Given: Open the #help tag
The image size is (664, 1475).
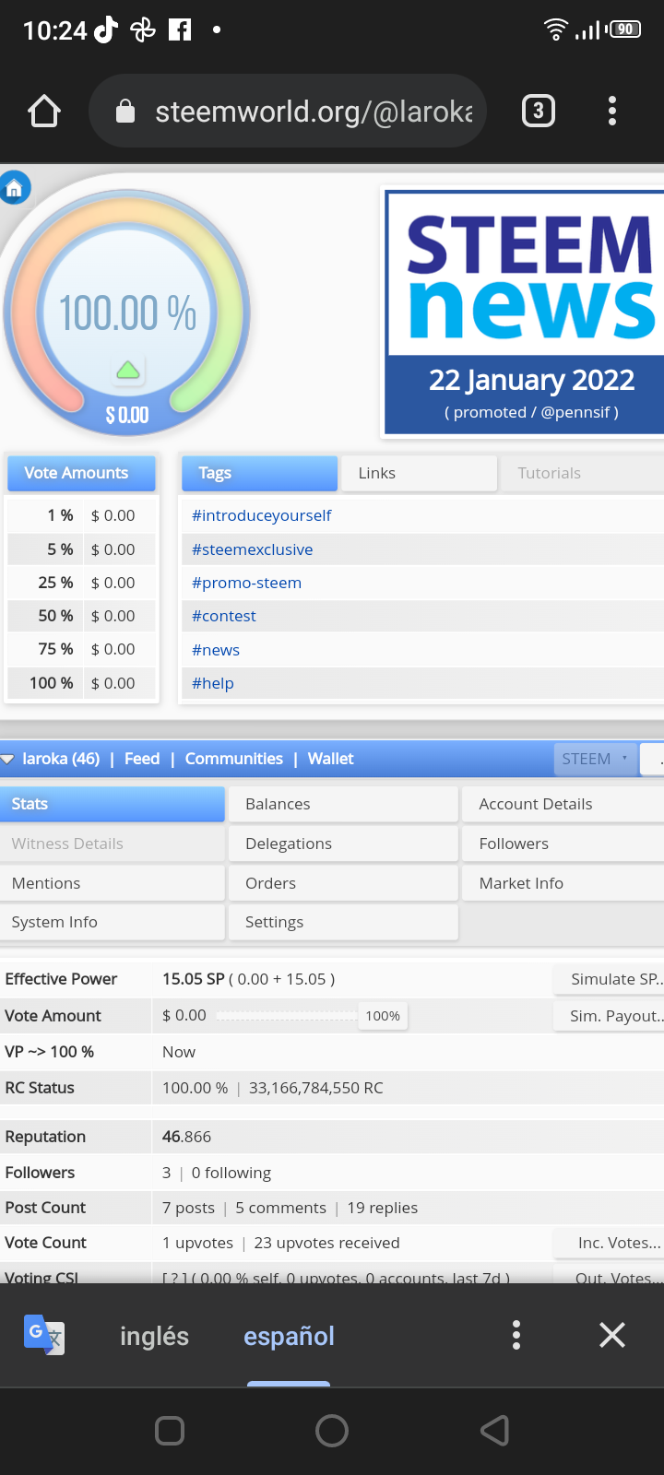Looking at the screenshot, I should point(212,683).
